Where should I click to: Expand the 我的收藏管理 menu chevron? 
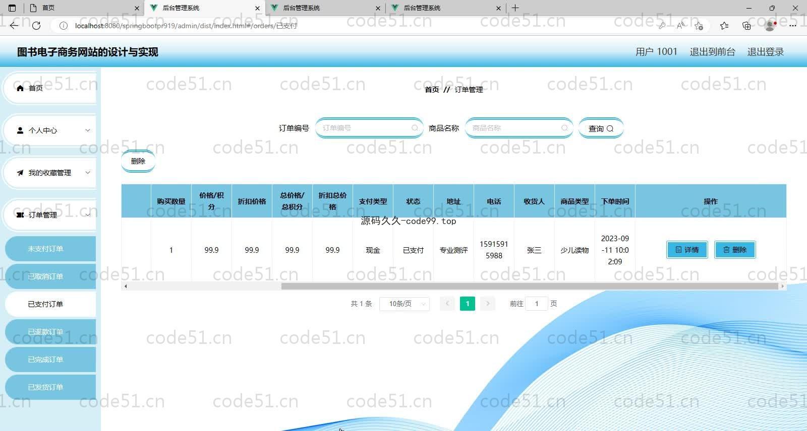click(88, 173)
